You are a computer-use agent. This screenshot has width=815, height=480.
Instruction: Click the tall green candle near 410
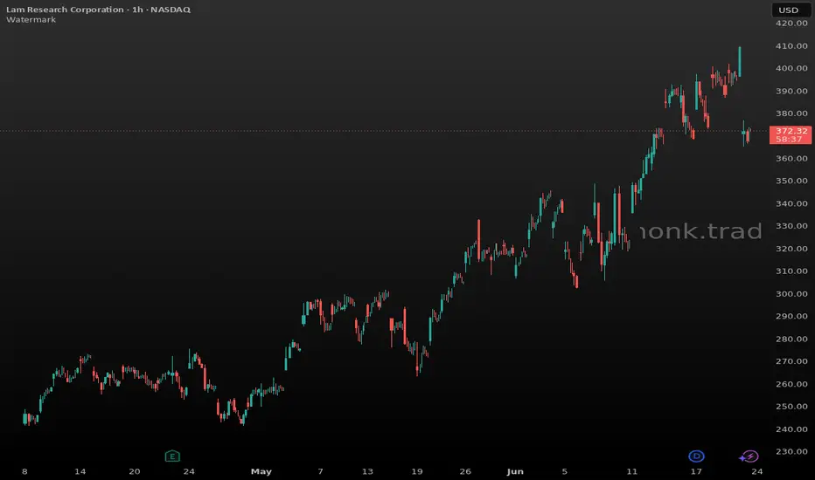740,62
